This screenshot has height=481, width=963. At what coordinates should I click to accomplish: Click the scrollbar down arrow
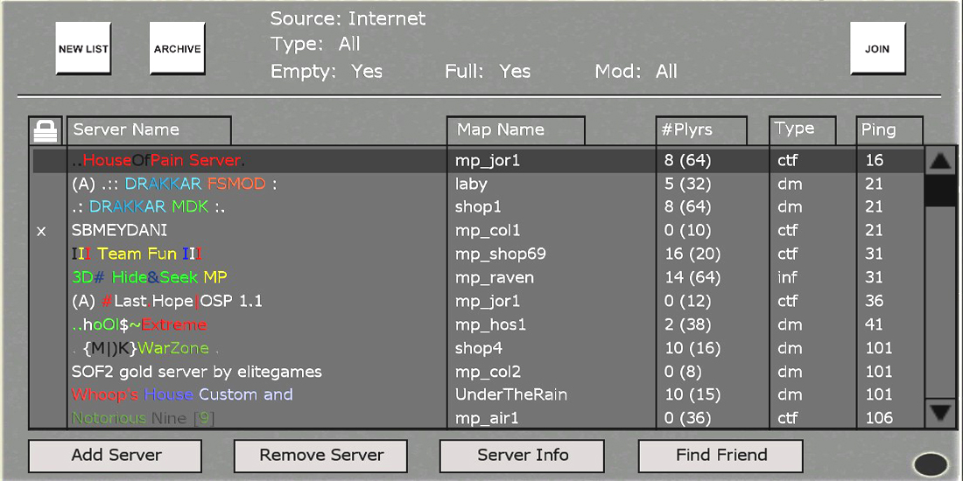941,412
